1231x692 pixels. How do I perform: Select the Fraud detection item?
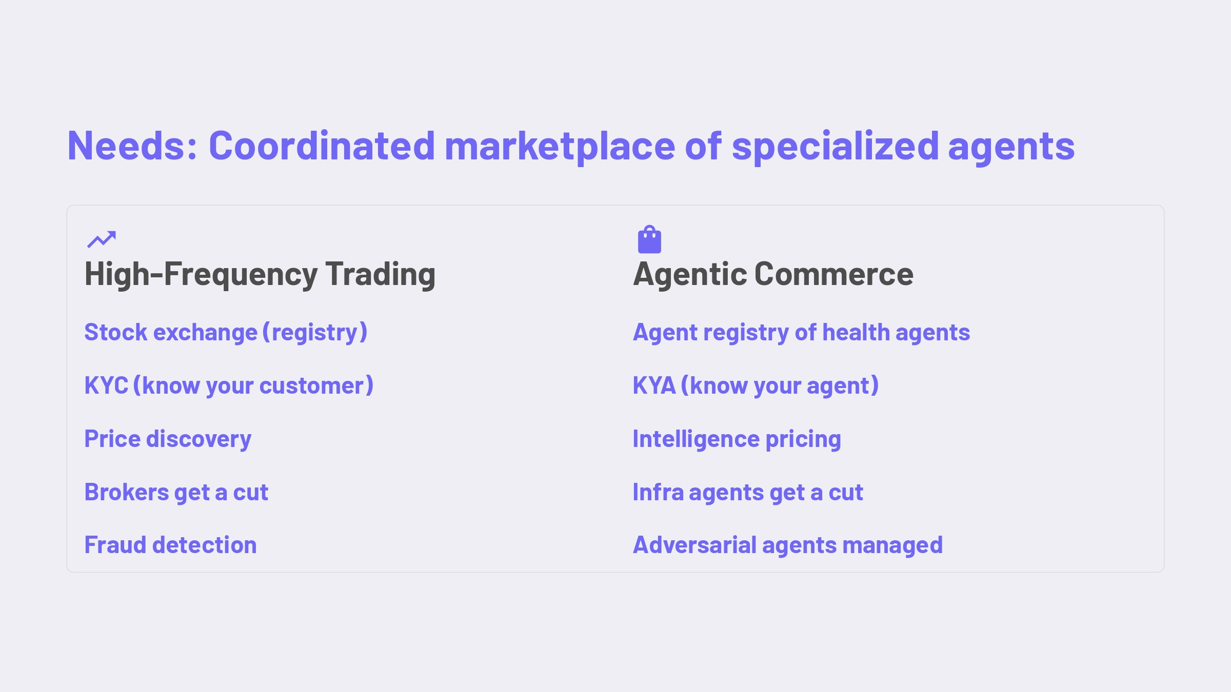pos(171,545)
